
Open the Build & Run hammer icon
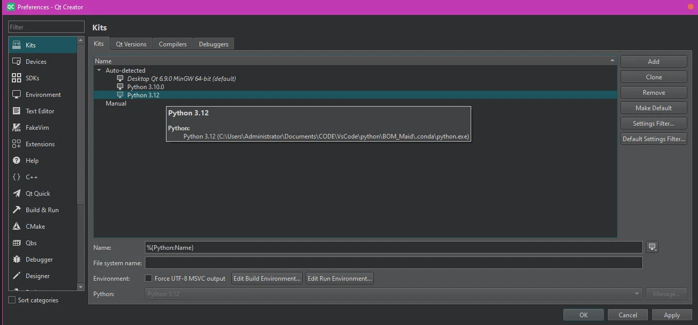point(16,210)
